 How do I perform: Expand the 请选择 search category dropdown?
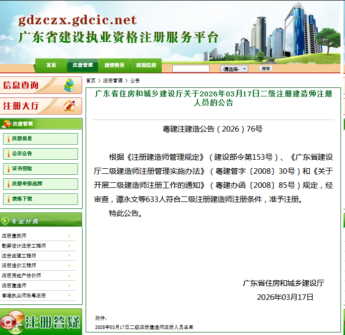pos(234,69)
